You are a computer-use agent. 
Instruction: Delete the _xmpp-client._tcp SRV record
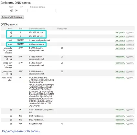[x=130, y=57]
